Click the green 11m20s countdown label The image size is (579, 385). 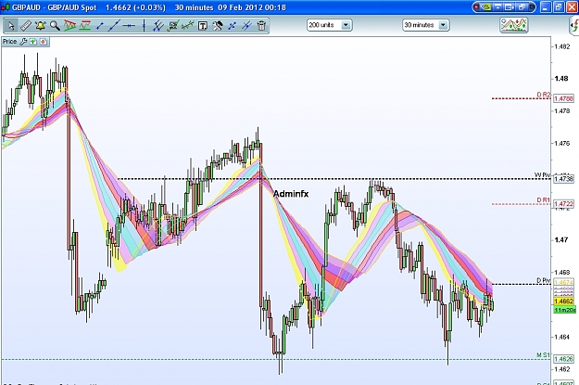(x=564, y=310)
